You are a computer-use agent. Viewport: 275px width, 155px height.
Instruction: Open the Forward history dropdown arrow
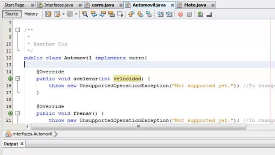click(x=76, y=14)
